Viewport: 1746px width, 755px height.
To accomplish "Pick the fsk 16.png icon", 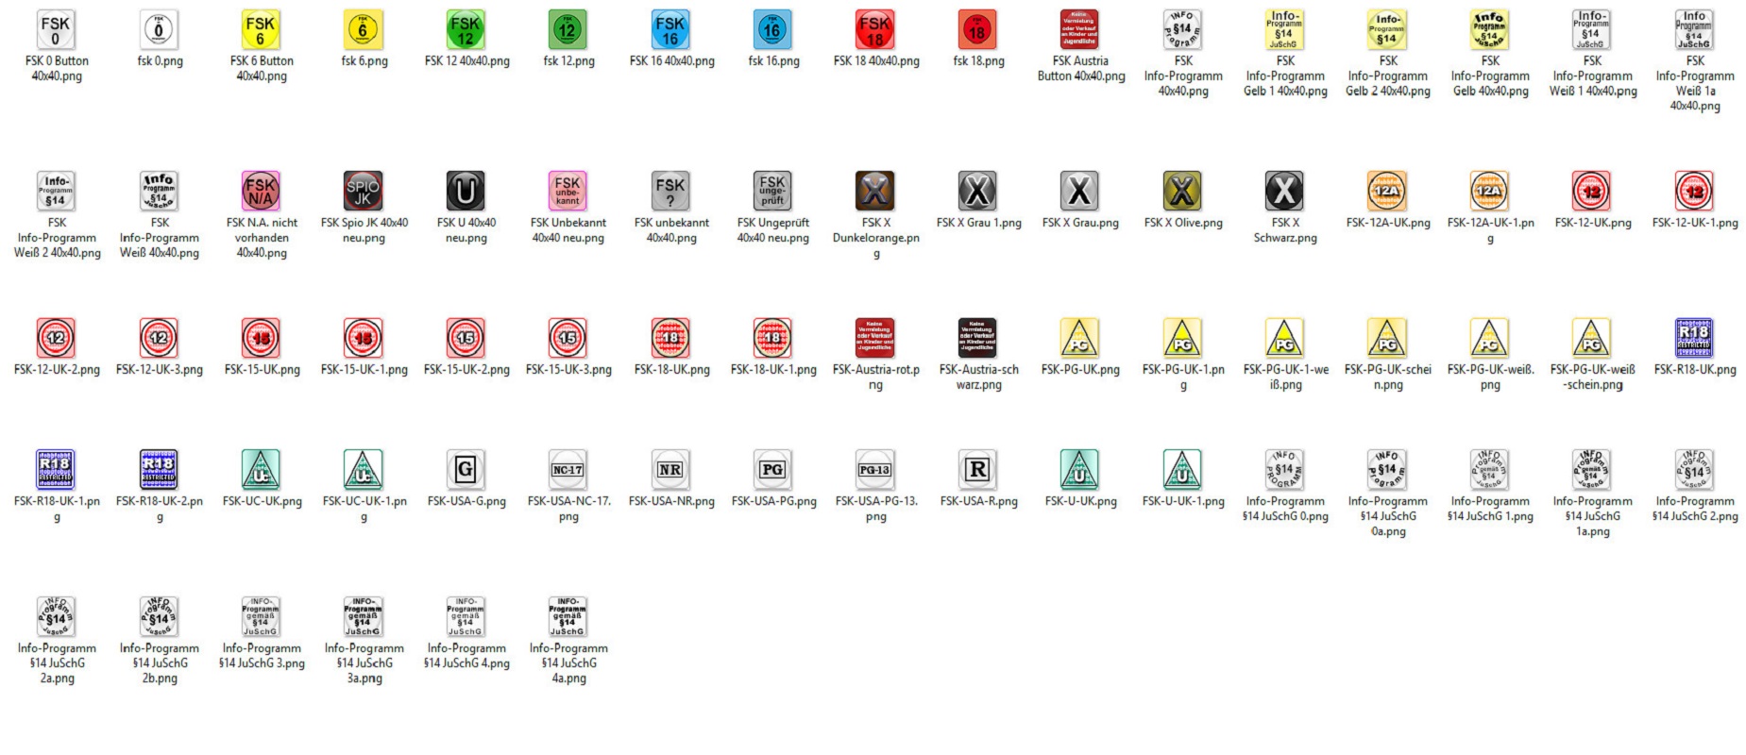I will pos(773,30).
